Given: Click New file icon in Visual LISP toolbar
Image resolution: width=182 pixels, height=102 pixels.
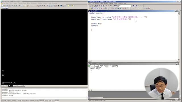Looking at the screenshot, I should [91, 6].
